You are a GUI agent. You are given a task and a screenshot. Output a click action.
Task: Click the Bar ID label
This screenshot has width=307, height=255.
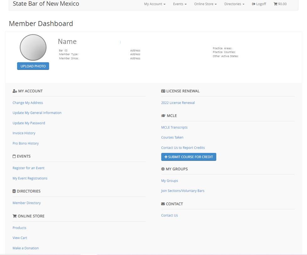[63, 50]
